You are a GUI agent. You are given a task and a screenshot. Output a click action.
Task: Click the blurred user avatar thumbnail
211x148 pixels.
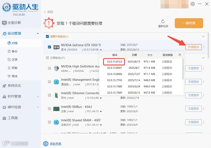174,4
